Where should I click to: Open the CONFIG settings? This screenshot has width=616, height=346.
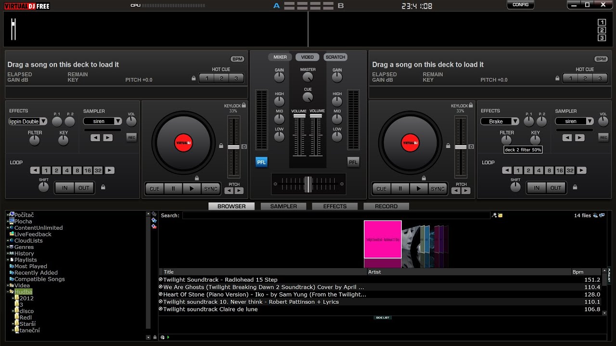(x=520, y=5)
